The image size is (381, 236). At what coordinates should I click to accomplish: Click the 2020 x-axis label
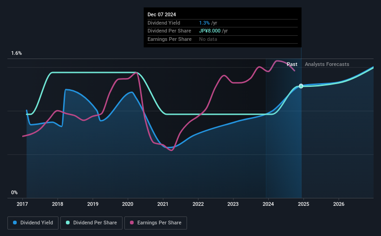tap(128, 204)
